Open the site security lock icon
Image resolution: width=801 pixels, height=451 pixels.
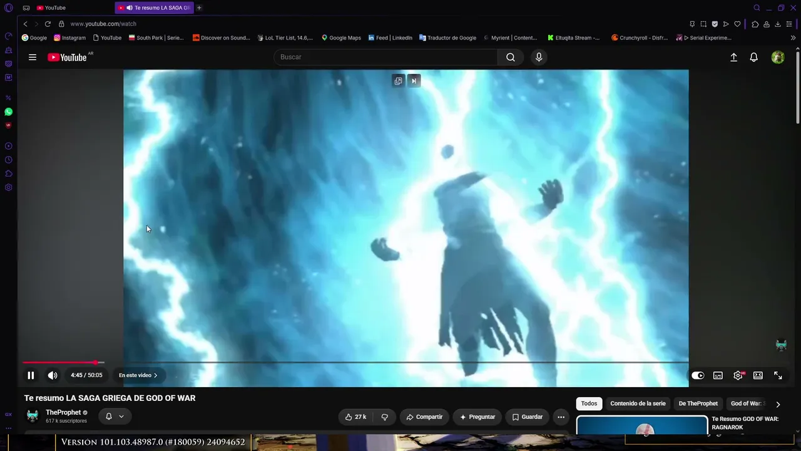[61, 24]
